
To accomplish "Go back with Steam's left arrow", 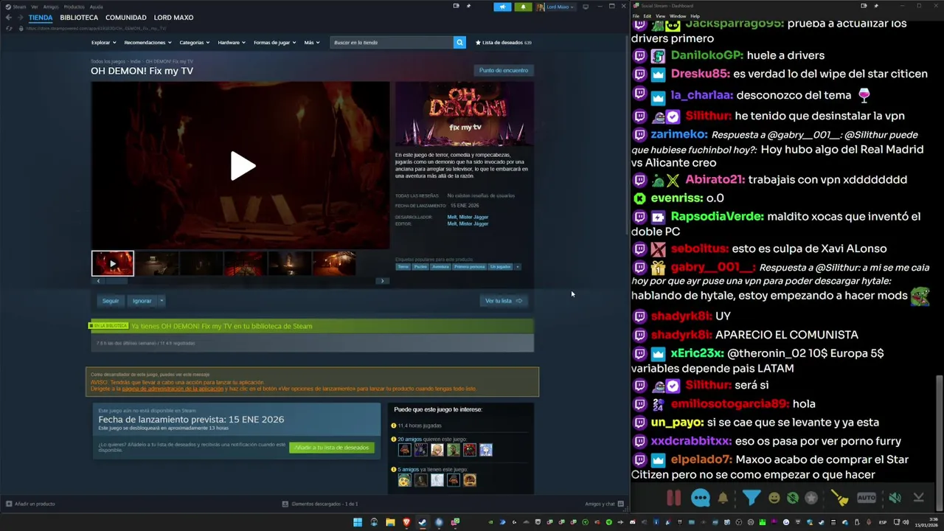I will [x=9, y=18].
